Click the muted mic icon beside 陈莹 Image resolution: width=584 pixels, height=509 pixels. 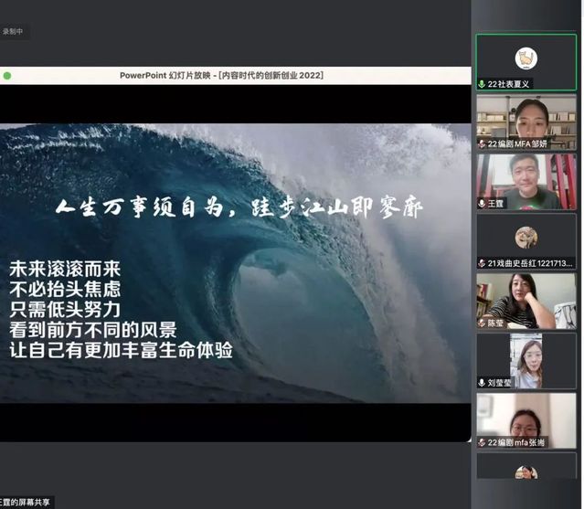pyautogui.click(x=482, y=323)
